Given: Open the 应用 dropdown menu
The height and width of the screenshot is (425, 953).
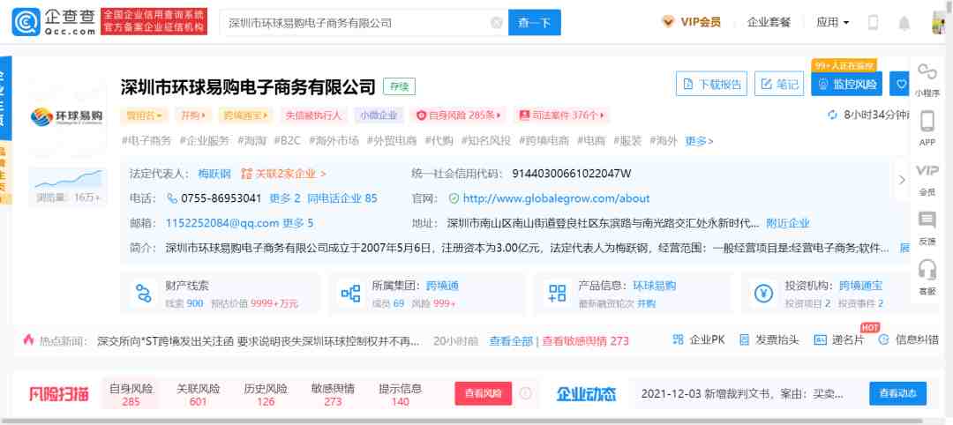Looking at the screenshot, I should click(832, 22).
